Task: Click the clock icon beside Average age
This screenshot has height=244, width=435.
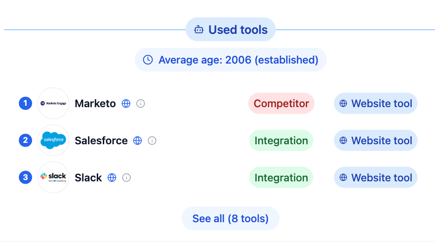Action: click(148, 60)
